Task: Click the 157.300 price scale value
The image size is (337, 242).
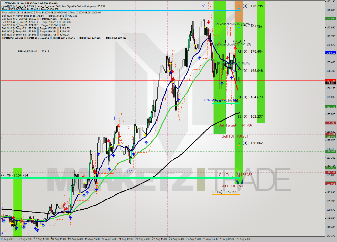Action: (331, 158)
